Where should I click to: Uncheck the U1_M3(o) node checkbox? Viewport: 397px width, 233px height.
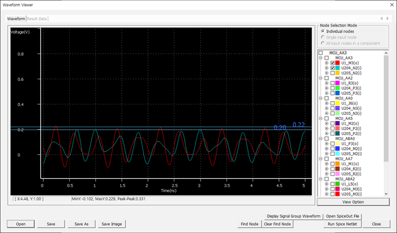[x=332, y=63]
